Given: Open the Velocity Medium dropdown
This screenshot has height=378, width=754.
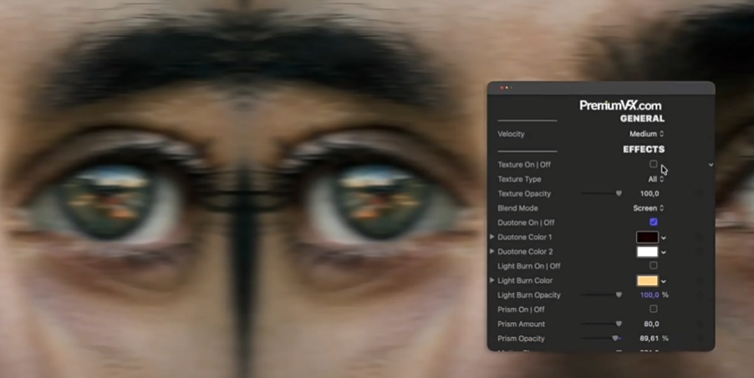Looking at the screenshot, I should pos(646,134).
